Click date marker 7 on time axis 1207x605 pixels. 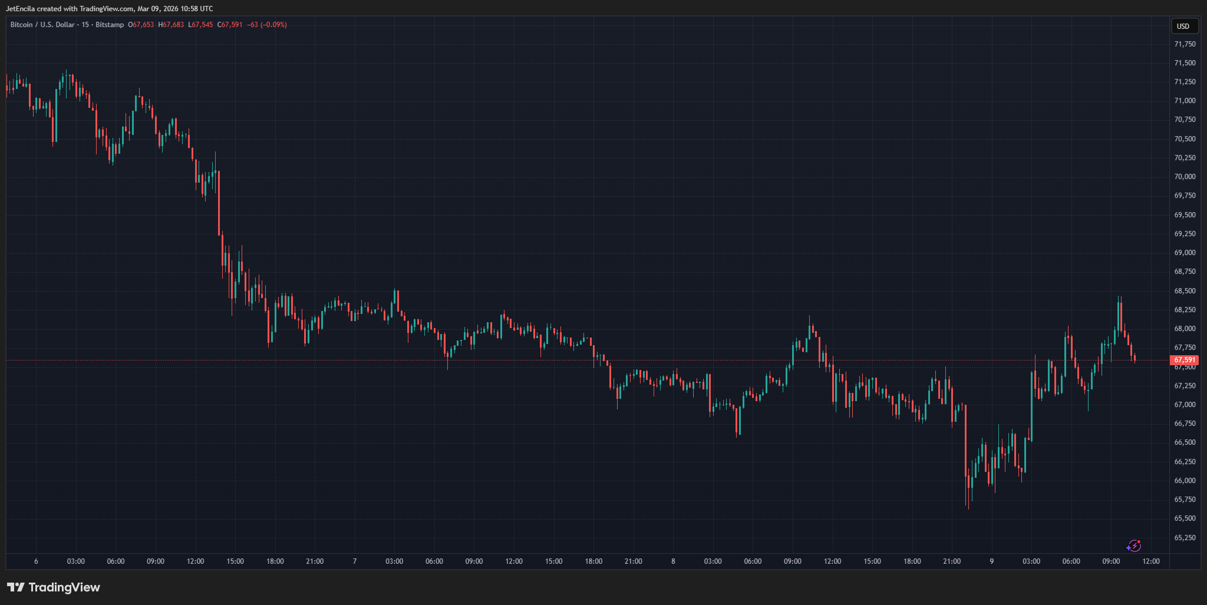355,561
